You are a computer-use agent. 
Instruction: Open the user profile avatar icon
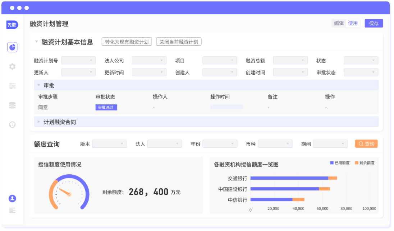[12, 198]
